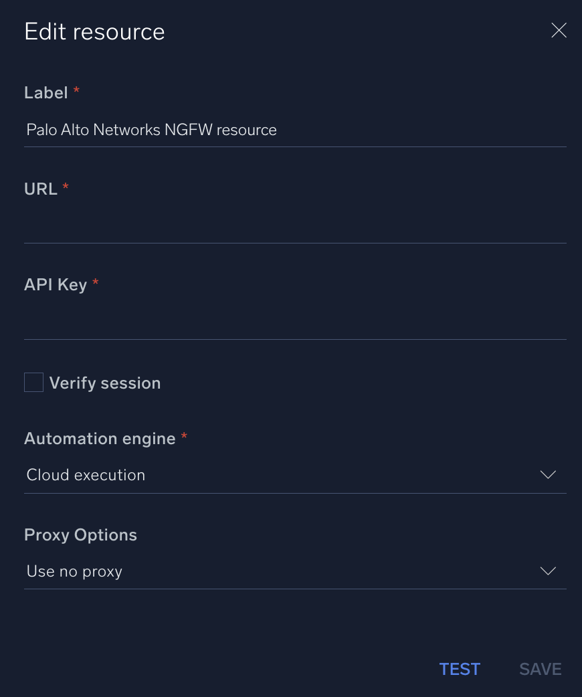This screenshot has height=697, width=582.
Task: Click the empty Verify session box
Action: point(33,382)
